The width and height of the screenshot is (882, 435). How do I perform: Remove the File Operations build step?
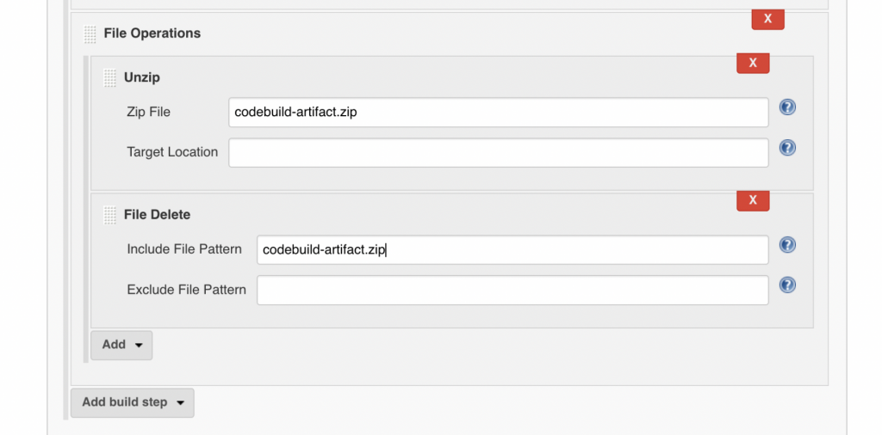(x=767, y=19)
